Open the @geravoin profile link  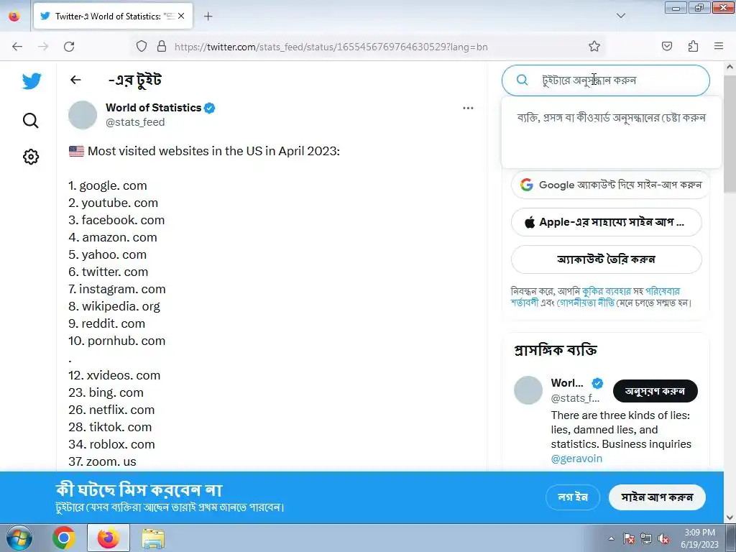[x=576, y=459]
